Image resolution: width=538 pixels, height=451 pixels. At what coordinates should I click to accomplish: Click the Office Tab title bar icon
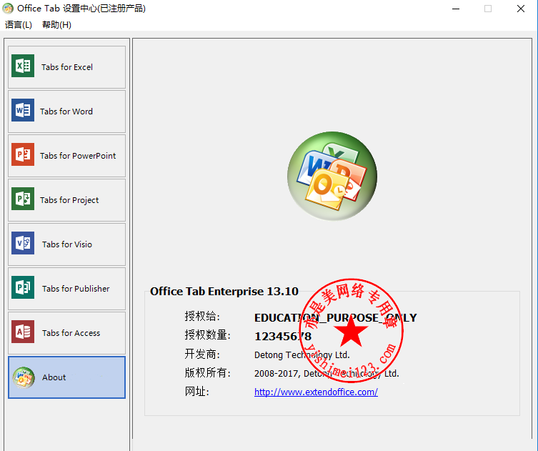8,9
